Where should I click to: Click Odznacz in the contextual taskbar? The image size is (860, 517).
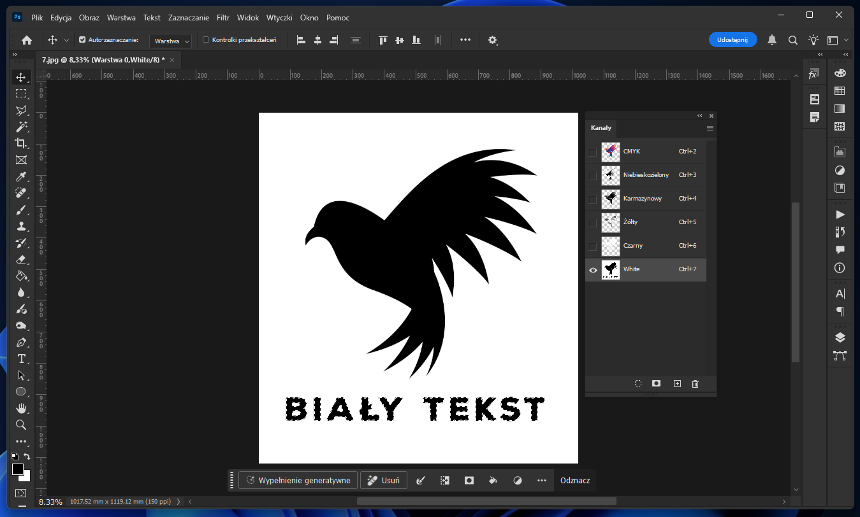pos(574,480)
